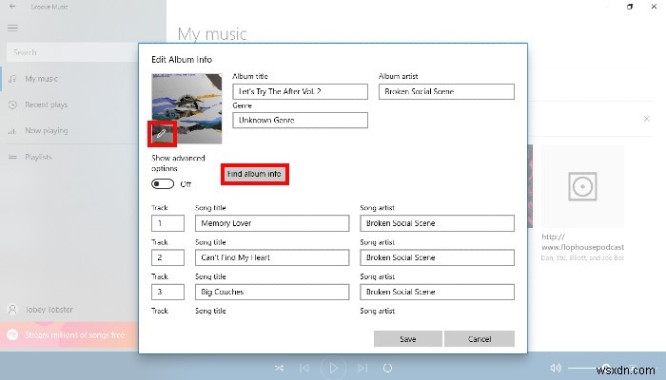Cancel the Edit Album Info dialog
The width and height of the screenshot is (666, 380).
(480, 339)
